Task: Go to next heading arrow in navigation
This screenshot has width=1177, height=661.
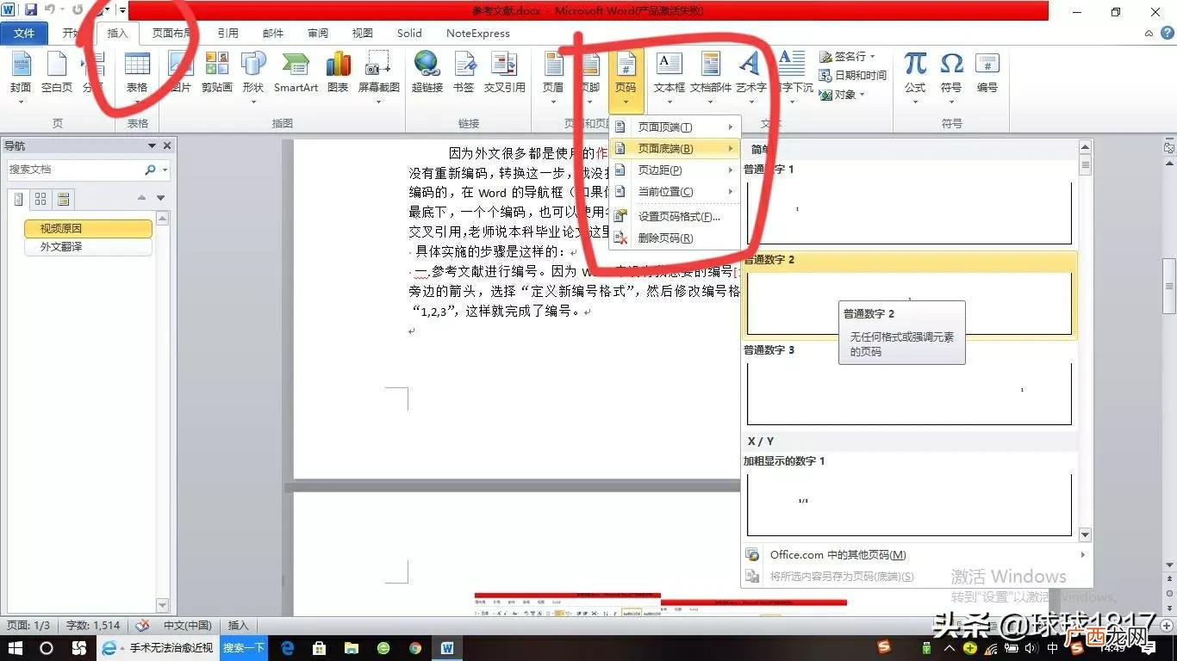Action: pyautogui.click(x=160, y=198)
